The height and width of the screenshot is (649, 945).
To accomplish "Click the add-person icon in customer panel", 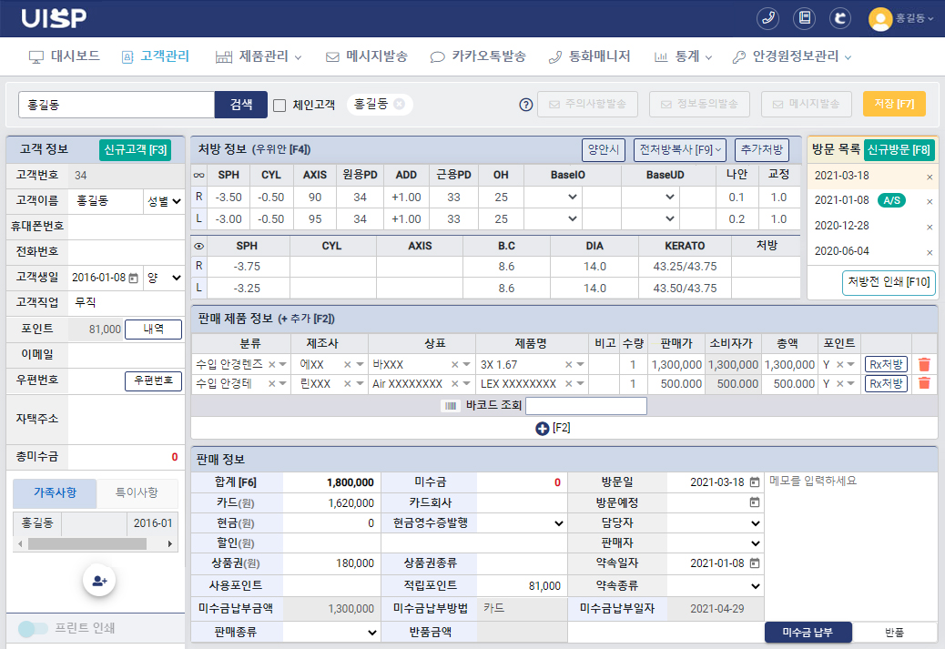I will click(97, 580).
